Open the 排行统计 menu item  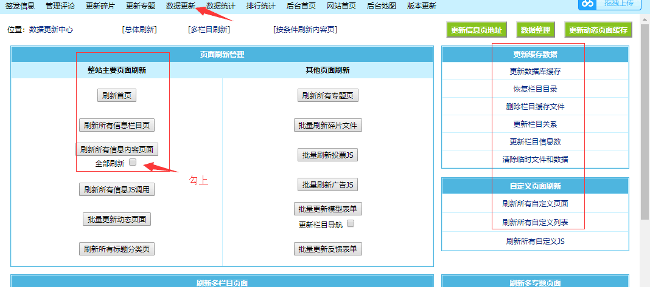(260, 6)
